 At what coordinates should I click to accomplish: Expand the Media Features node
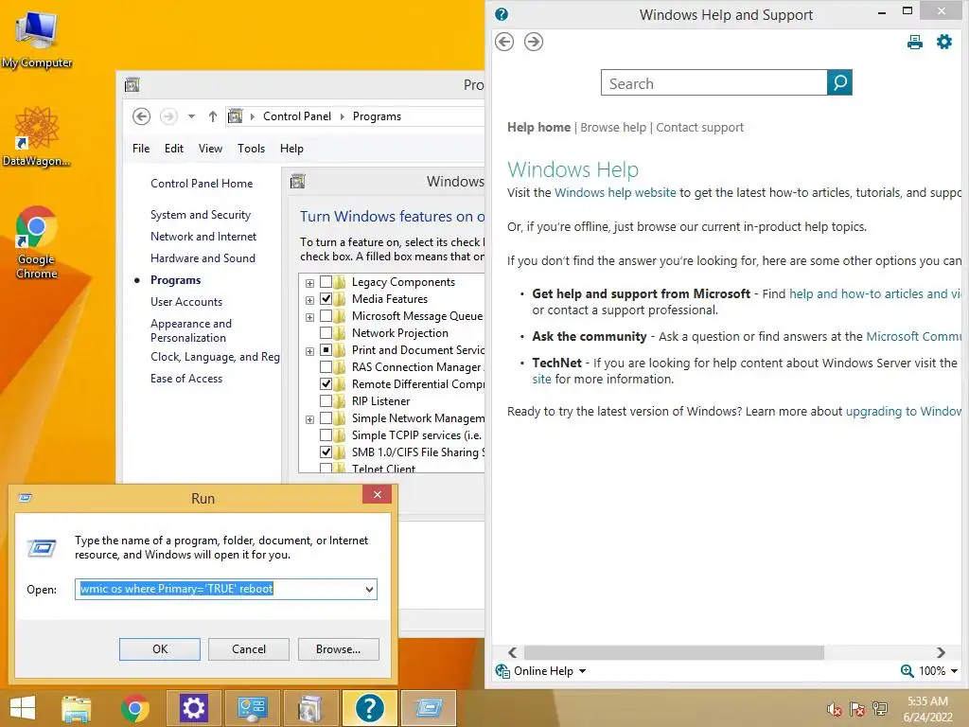pyautogui.click(x=309, y=300)
